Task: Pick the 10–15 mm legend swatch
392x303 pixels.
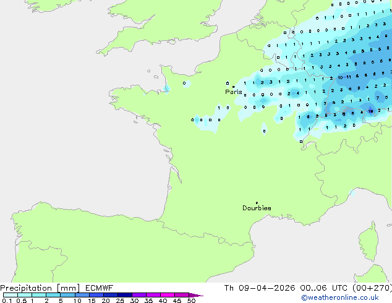Action: 82,295
